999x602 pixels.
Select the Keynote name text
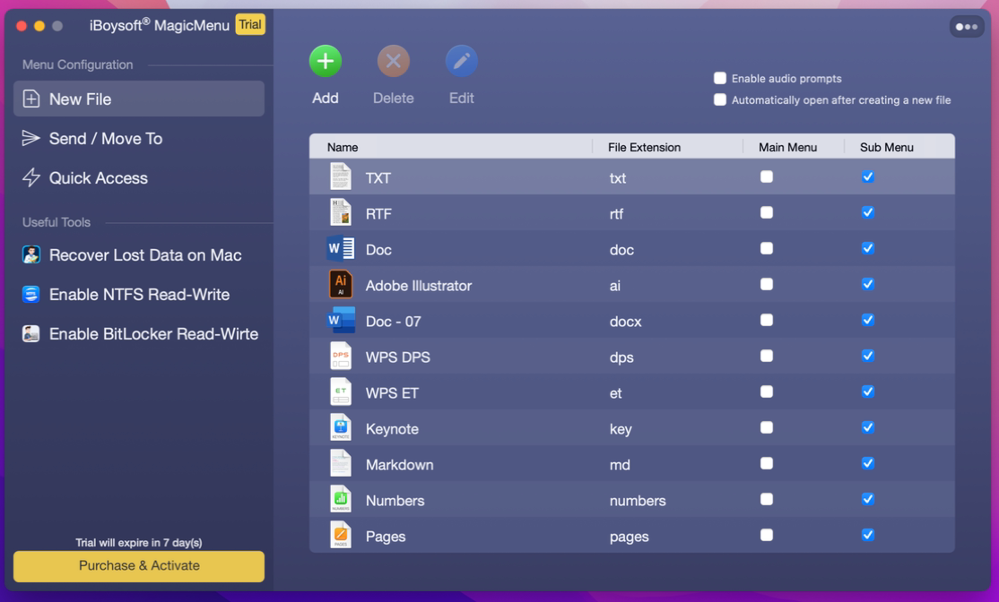pos(392,429)
